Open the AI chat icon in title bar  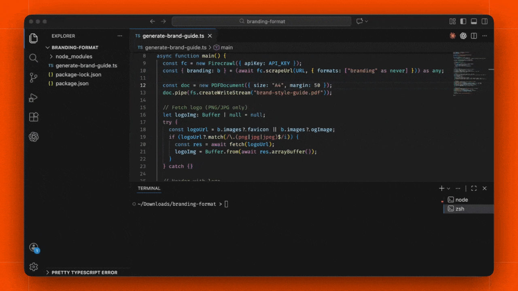[x=359, y=21]
